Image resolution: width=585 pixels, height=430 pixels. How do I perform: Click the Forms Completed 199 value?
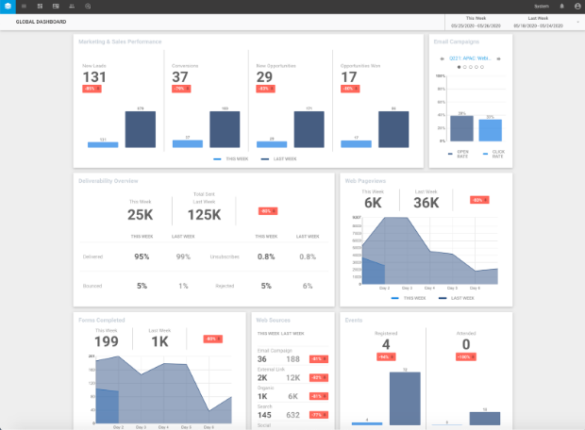(107, 341)
